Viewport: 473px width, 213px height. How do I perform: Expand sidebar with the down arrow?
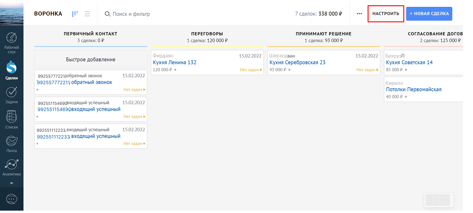pyautogui.click(x=12, y=183)
